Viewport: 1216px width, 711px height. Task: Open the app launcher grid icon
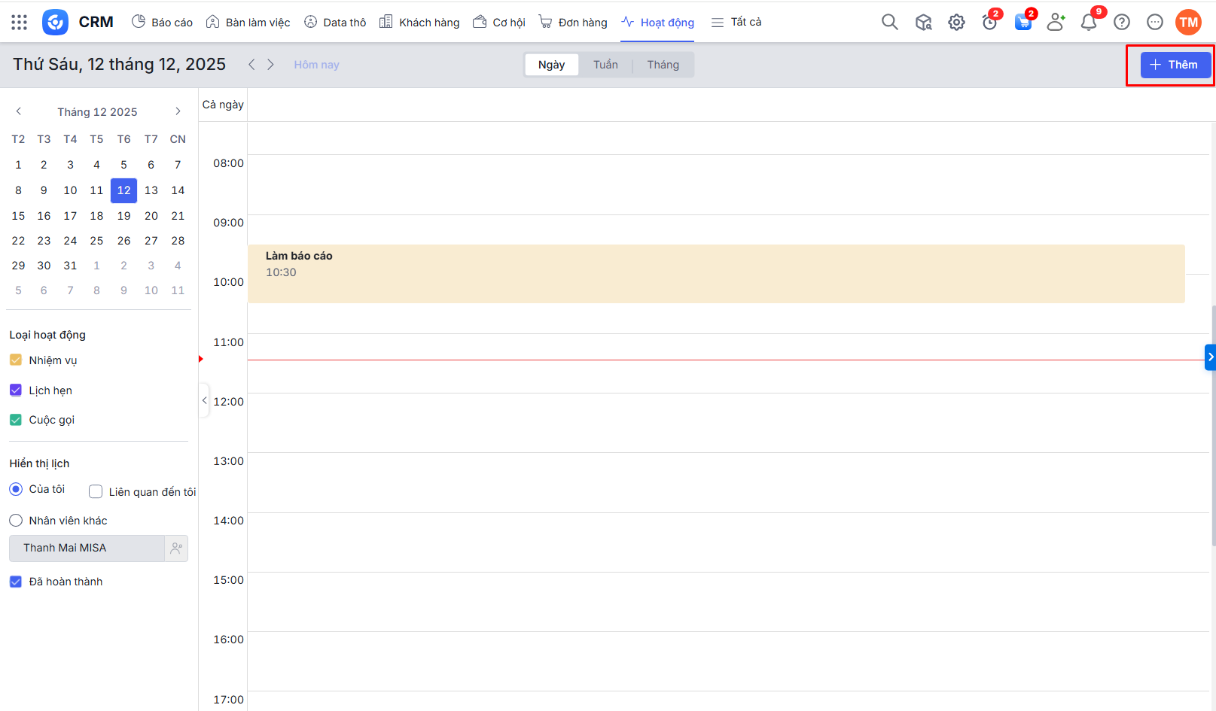point(20,23)
